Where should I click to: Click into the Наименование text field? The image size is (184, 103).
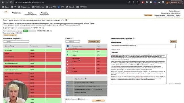pyautogui.click(x=143, y=46)
